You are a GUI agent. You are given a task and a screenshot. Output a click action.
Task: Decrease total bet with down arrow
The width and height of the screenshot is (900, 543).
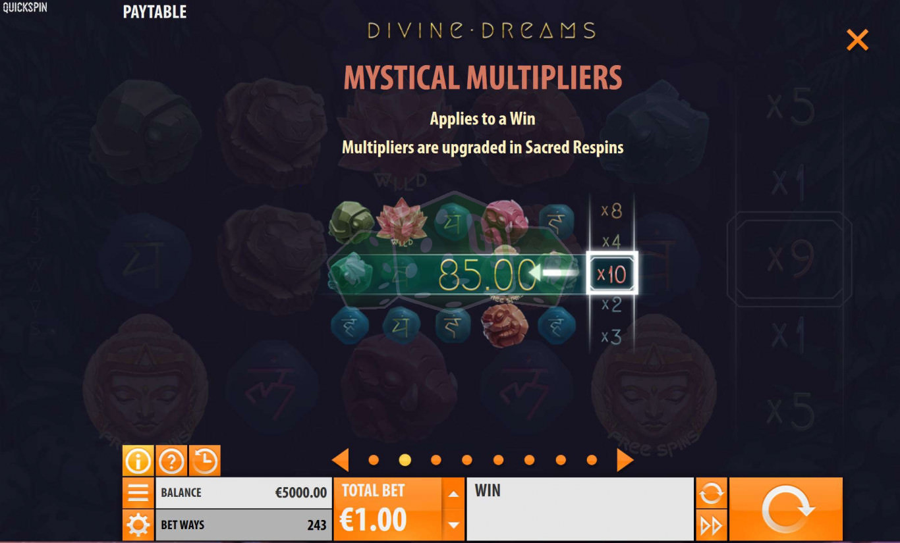click(453, 525)
